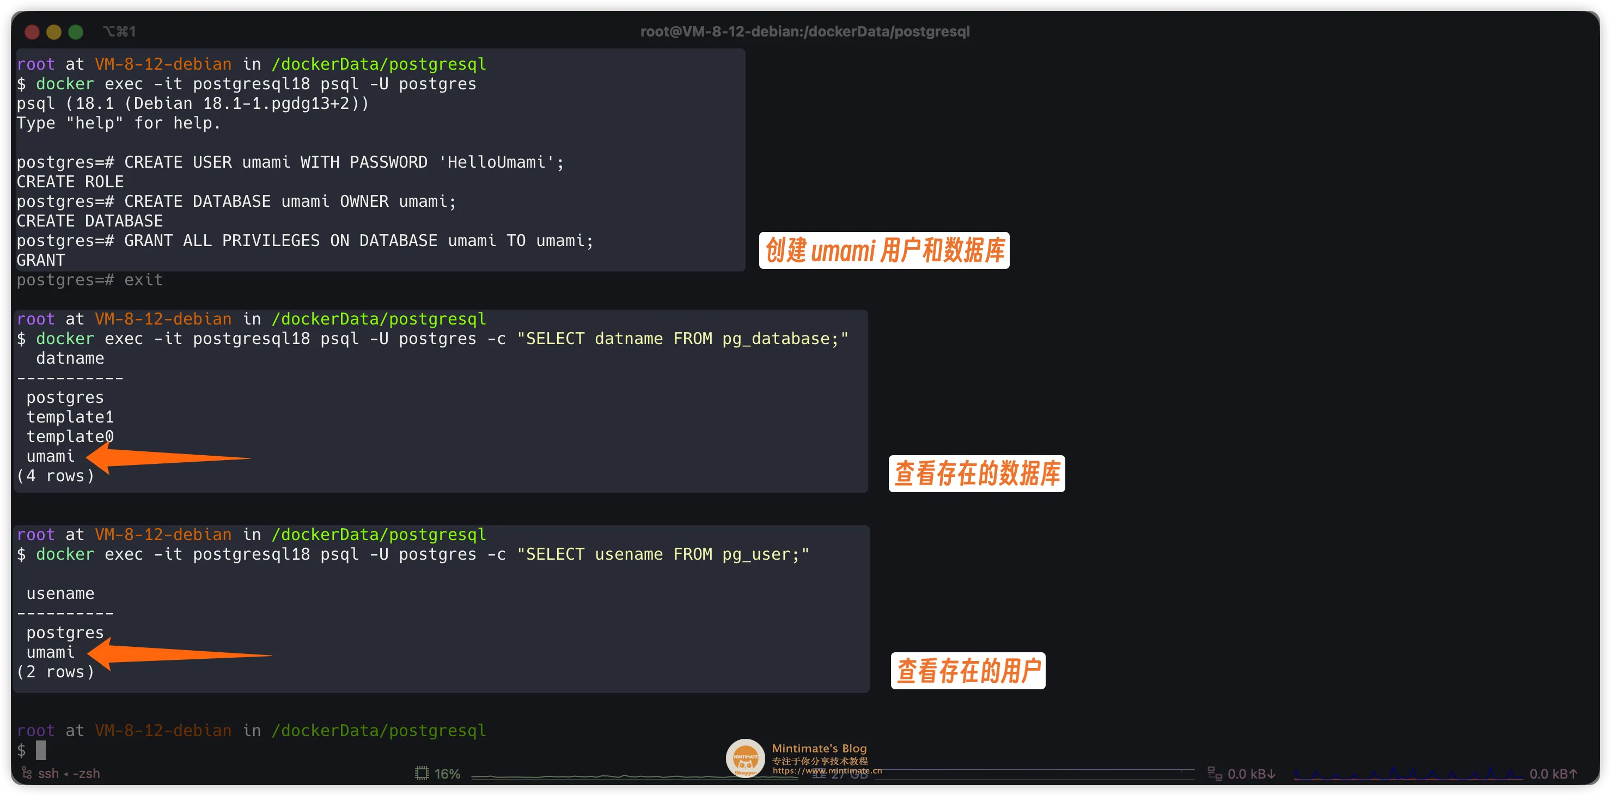Click the '16%' CPU status label
Viewport: 1611px width, 796px height.
[x=447, y=774]
